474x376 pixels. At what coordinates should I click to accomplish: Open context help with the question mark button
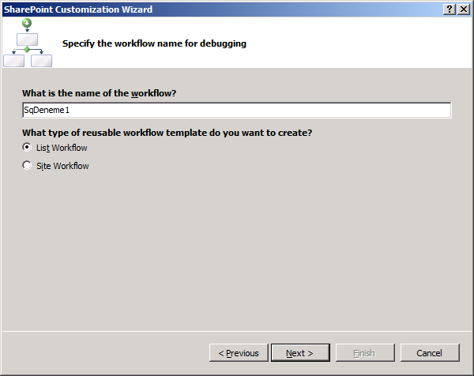click(450, 9)
